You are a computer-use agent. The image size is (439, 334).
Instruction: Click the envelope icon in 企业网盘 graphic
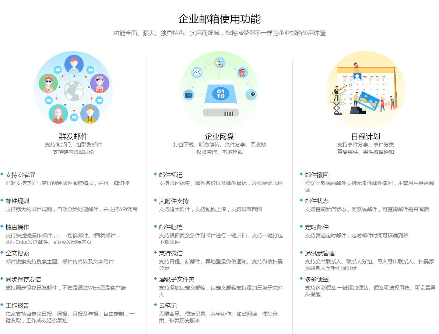click(197, 73)
